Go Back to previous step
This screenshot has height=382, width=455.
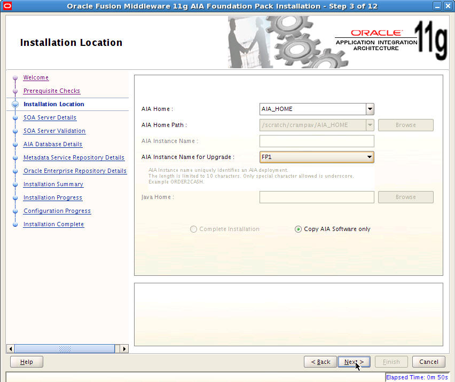[320, 362]
